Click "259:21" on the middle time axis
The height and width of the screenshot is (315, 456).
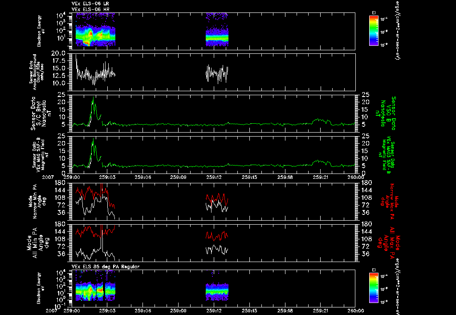[320, 177]
